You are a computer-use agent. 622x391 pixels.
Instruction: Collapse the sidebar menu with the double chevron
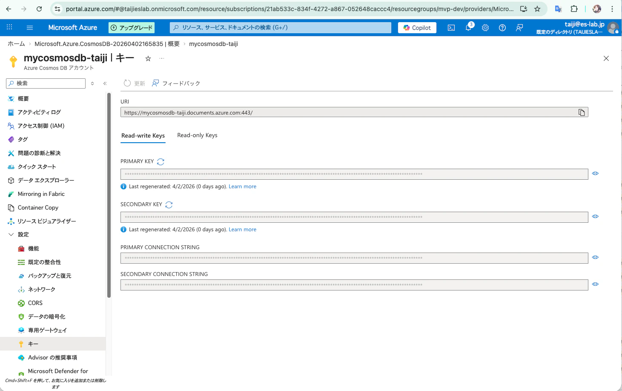coord(105,83)
